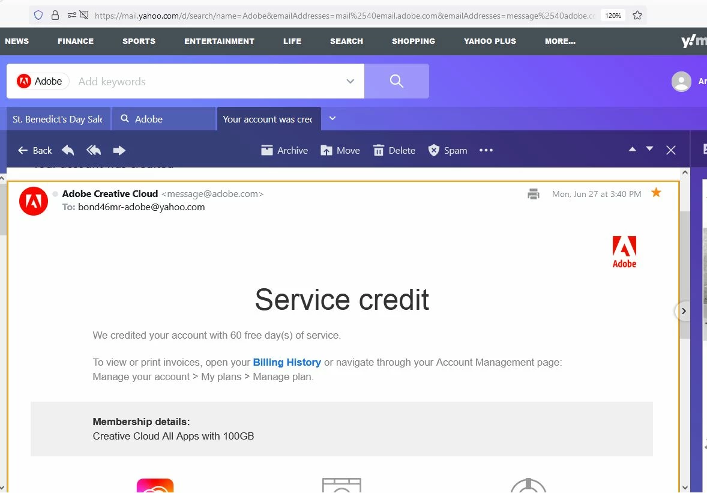Click the 120% zoom level indicator
This screenshot has height=493, width=707.
[x=613, y=16]
